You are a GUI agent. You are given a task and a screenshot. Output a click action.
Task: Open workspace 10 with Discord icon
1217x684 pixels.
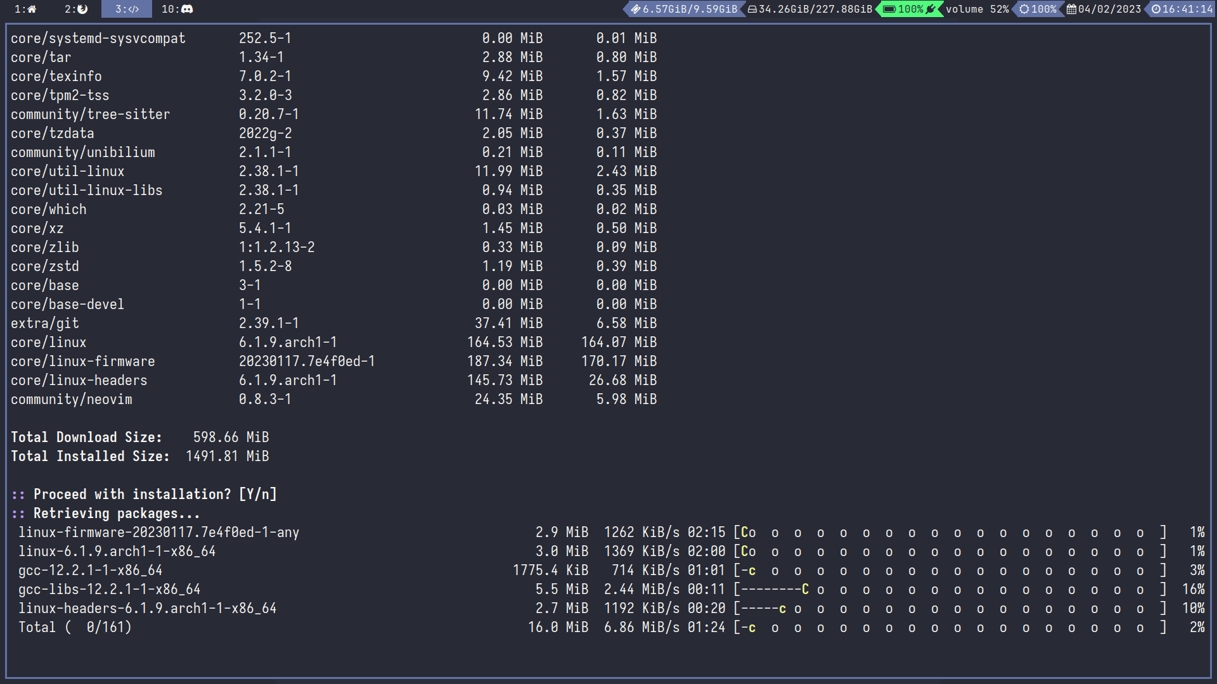pyautogui.click(x=177, y=9)
